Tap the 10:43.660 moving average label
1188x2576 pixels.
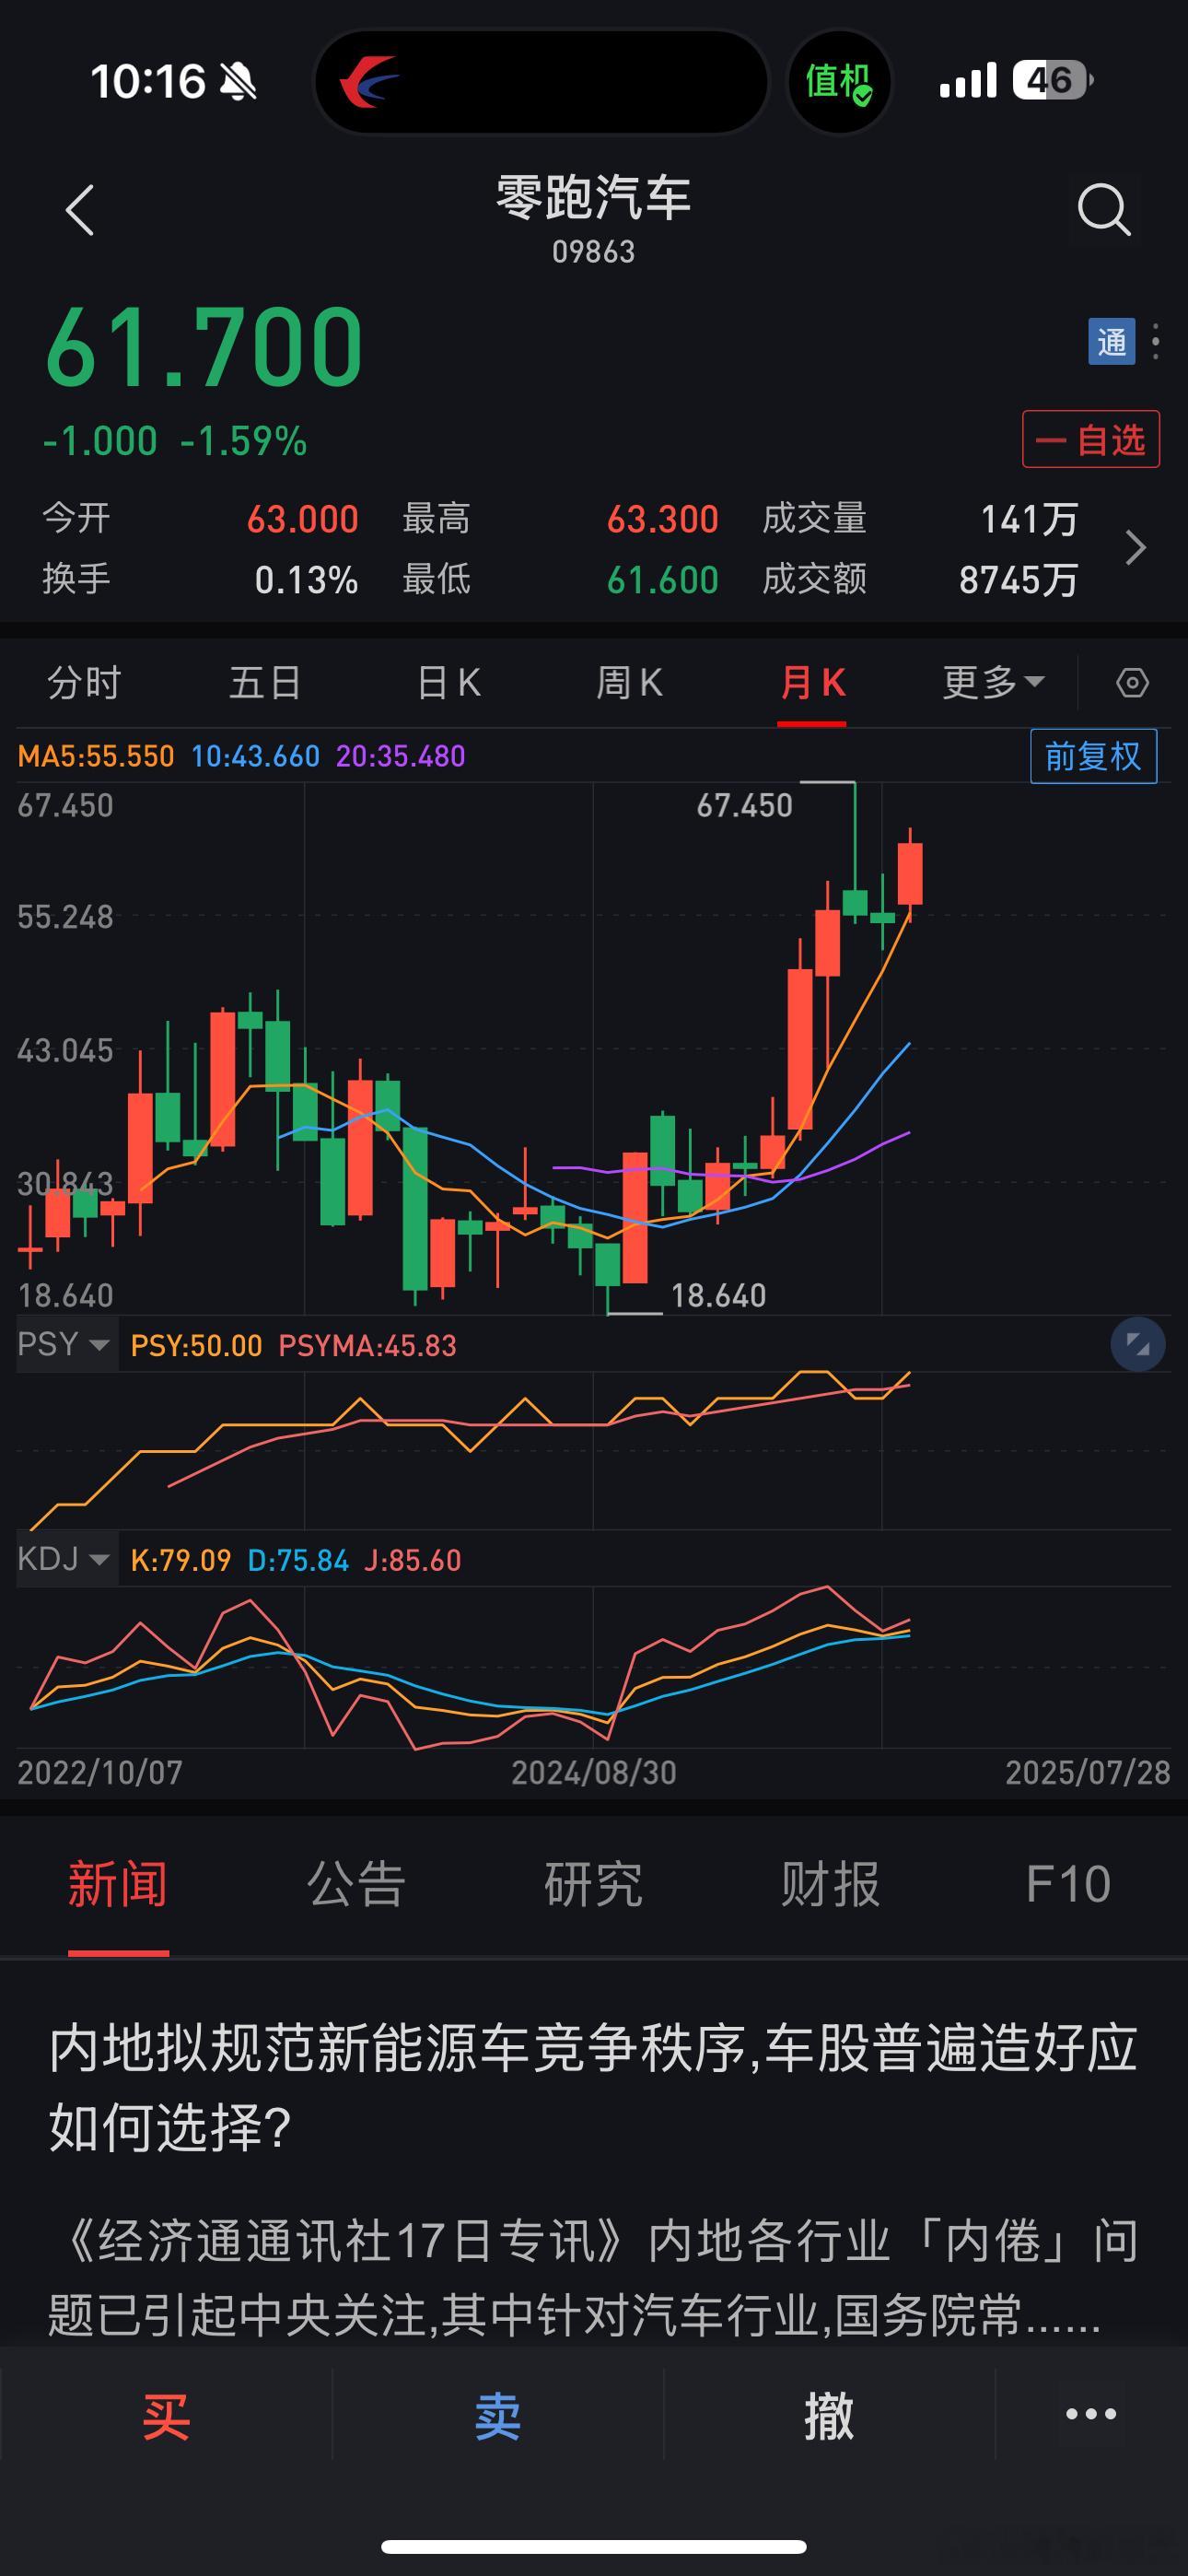coord(255,756)
